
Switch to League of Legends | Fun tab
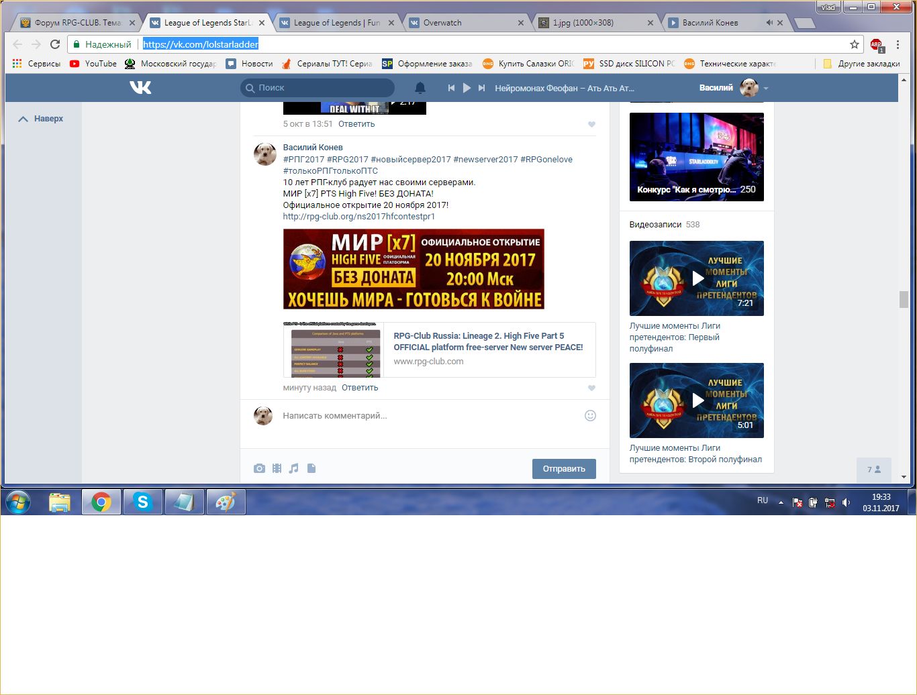click(337, 23)
